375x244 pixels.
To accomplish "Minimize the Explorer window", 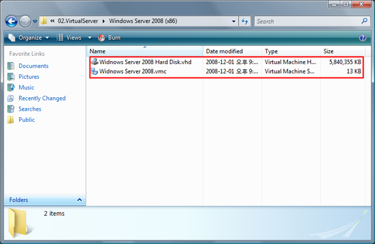I will [334, 4].
